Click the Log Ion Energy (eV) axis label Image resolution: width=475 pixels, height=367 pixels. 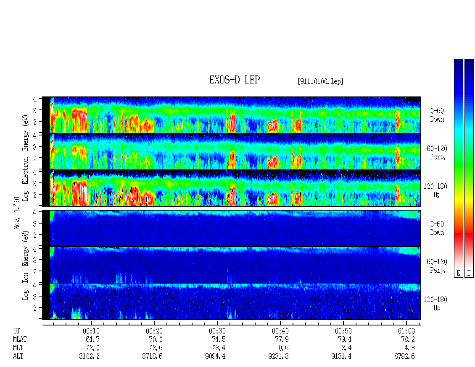tap(26, 265)
